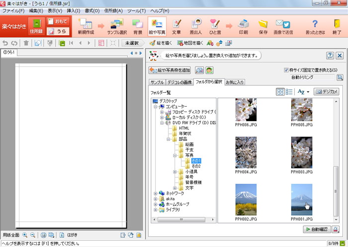Screen dimensions: 348x247
Task: Open the 書式(O) menu
Action: (91, 10)
